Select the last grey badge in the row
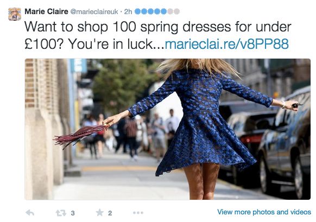Image resolution: width=316 pixels, height=222 pixels. (x=177, y=11)
